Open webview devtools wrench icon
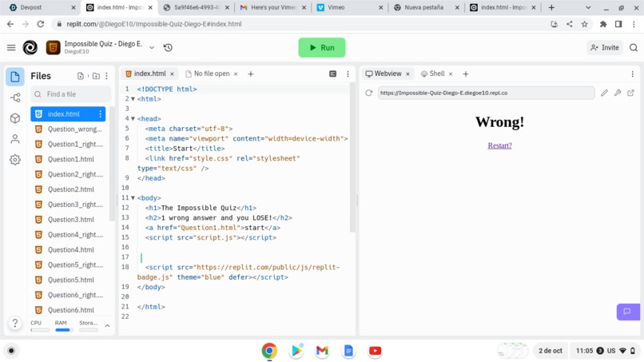 pos(618,93)
